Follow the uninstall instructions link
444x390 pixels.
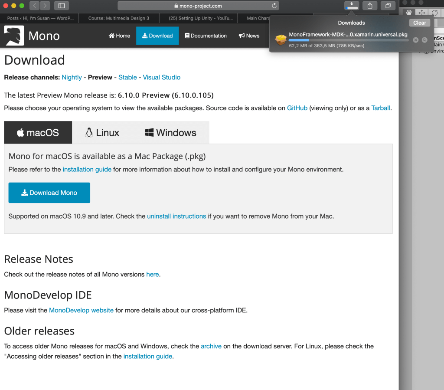(176, 216)
